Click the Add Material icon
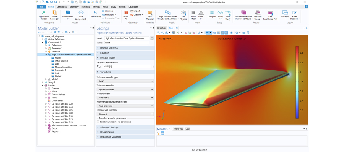The image size is (344, 152). pos(149,15)
